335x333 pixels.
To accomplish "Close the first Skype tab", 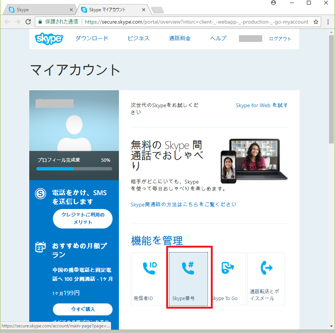I will [71, 10].
